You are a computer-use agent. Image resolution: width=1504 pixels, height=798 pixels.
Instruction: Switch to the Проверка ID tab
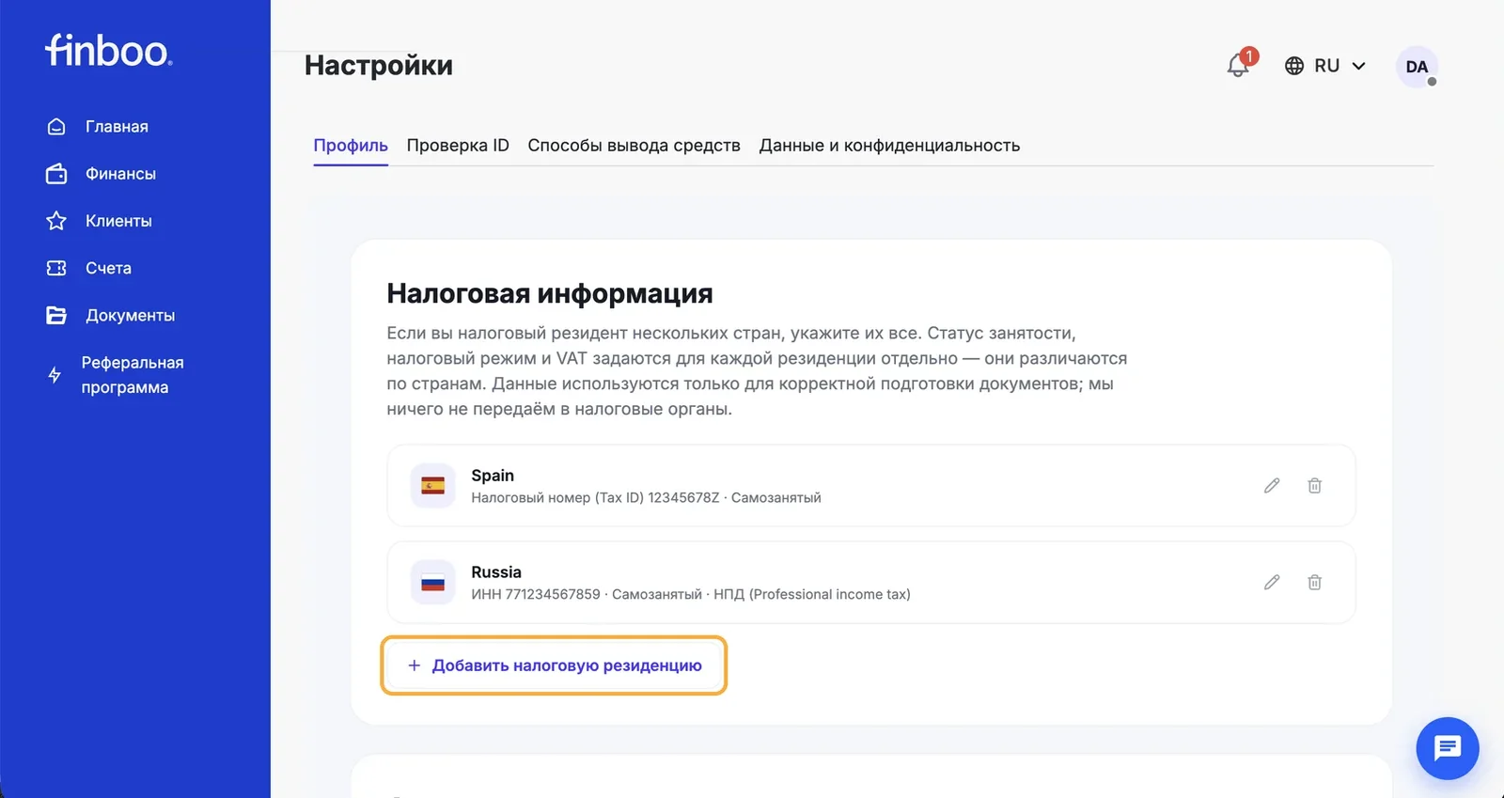tap(458, 146)
